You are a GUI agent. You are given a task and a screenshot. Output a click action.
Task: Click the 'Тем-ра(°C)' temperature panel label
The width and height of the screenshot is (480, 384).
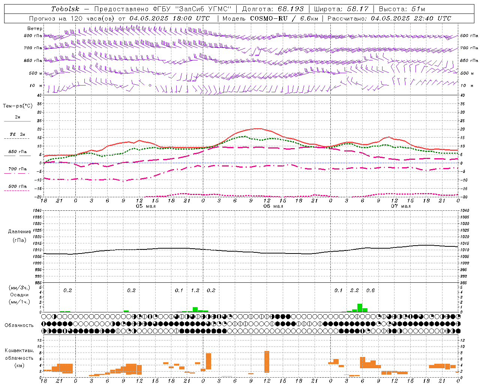(x=18, y=106)
